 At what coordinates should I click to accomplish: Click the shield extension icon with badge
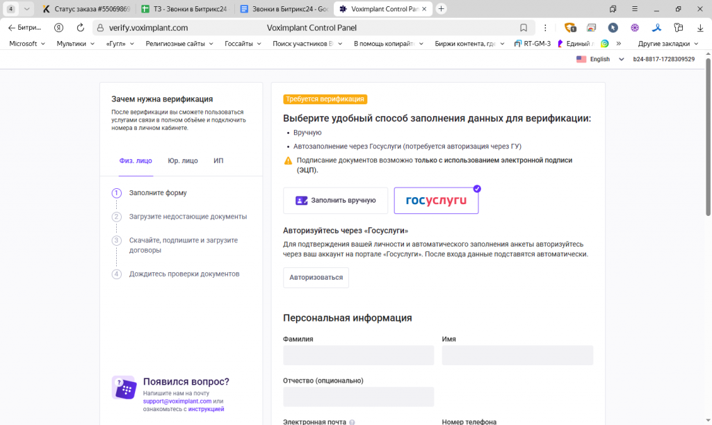(570, 28)
